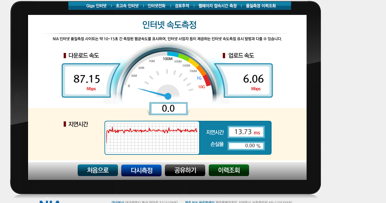The height and width of the screenshot is (203, 386).
Task: Go to the 인터넷전화 menu item
Action: click(157, 6)
